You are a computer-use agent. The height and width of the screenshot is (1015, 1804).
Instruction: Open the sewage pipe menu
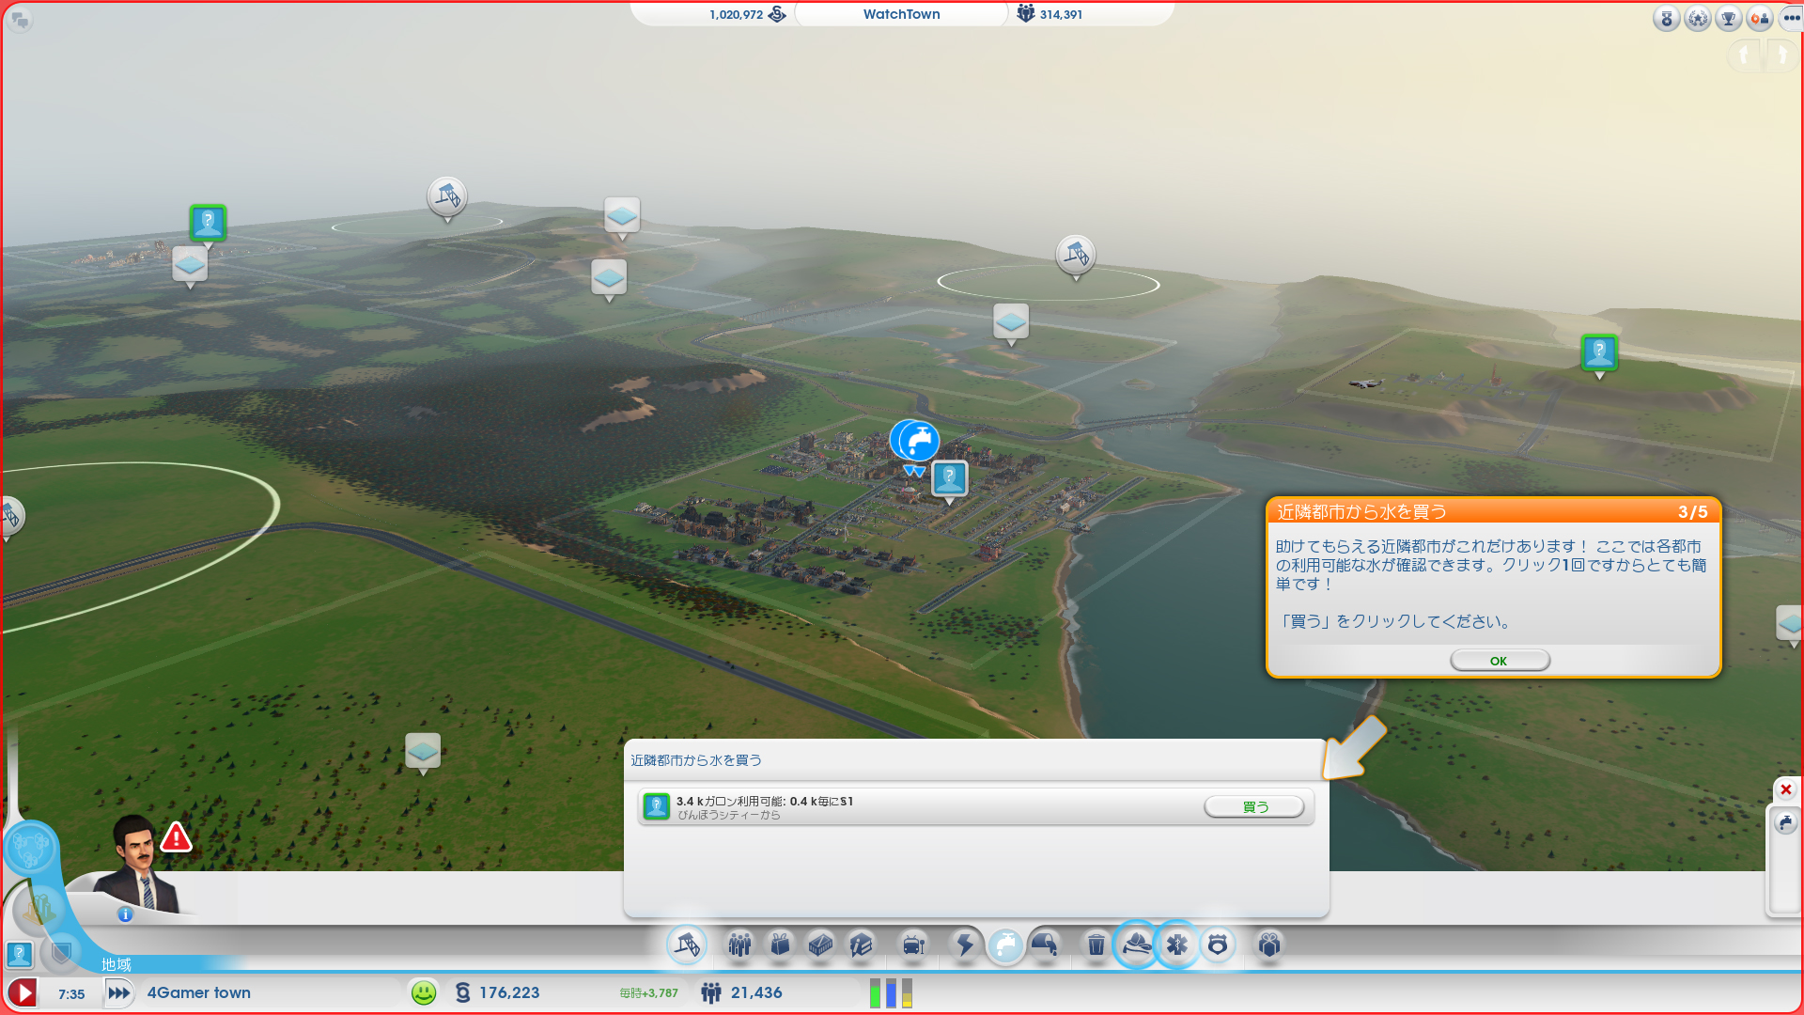coord(1045,945)
